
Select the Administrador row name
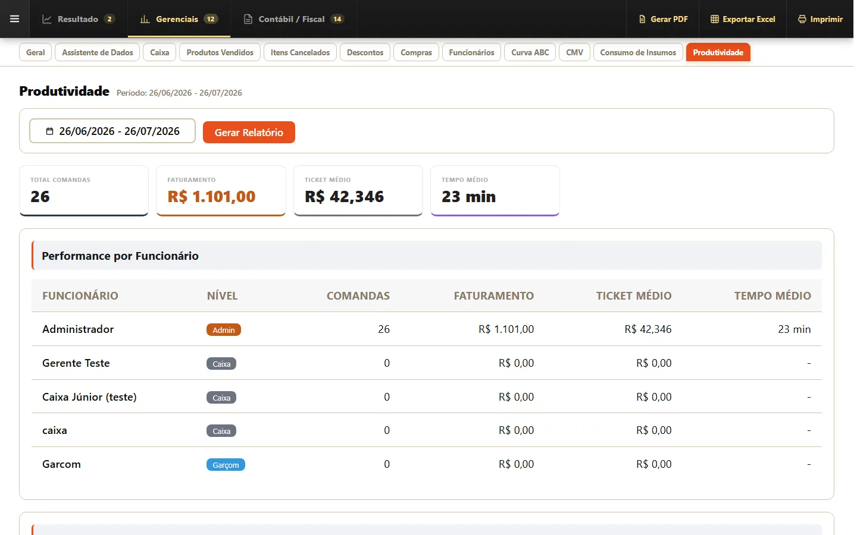[78, 329]
